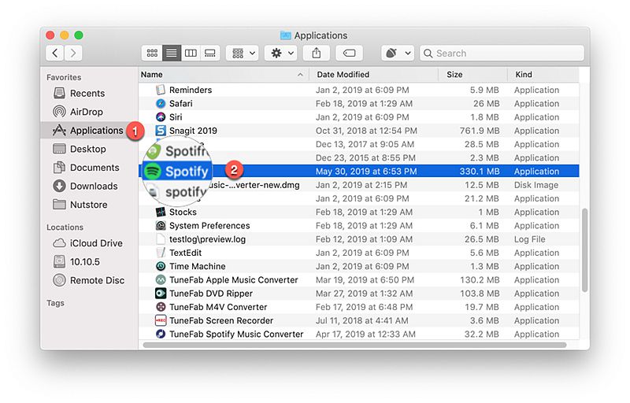Image resolution: width=630 pixels, height=403 pixels.
Task: Go back with the left chevron button
Action: point(55,53)
